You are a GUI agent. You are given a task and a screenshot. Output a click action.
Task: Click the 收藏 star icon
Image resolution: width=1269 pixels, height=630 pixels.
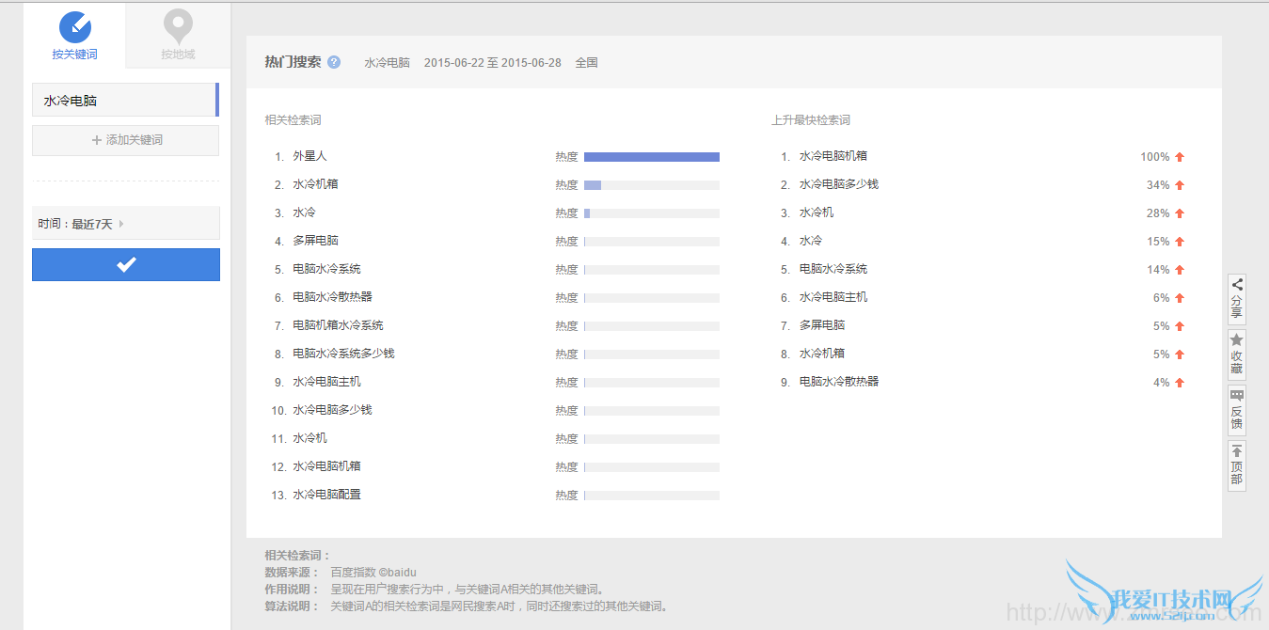[1237, 339]
